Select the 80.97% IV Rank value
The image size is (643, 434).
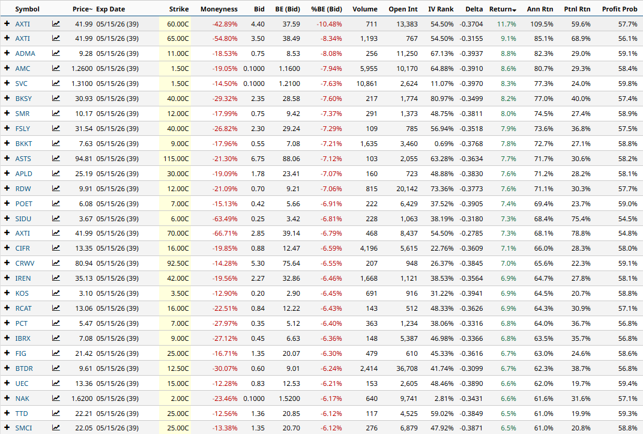click(442, 99)
